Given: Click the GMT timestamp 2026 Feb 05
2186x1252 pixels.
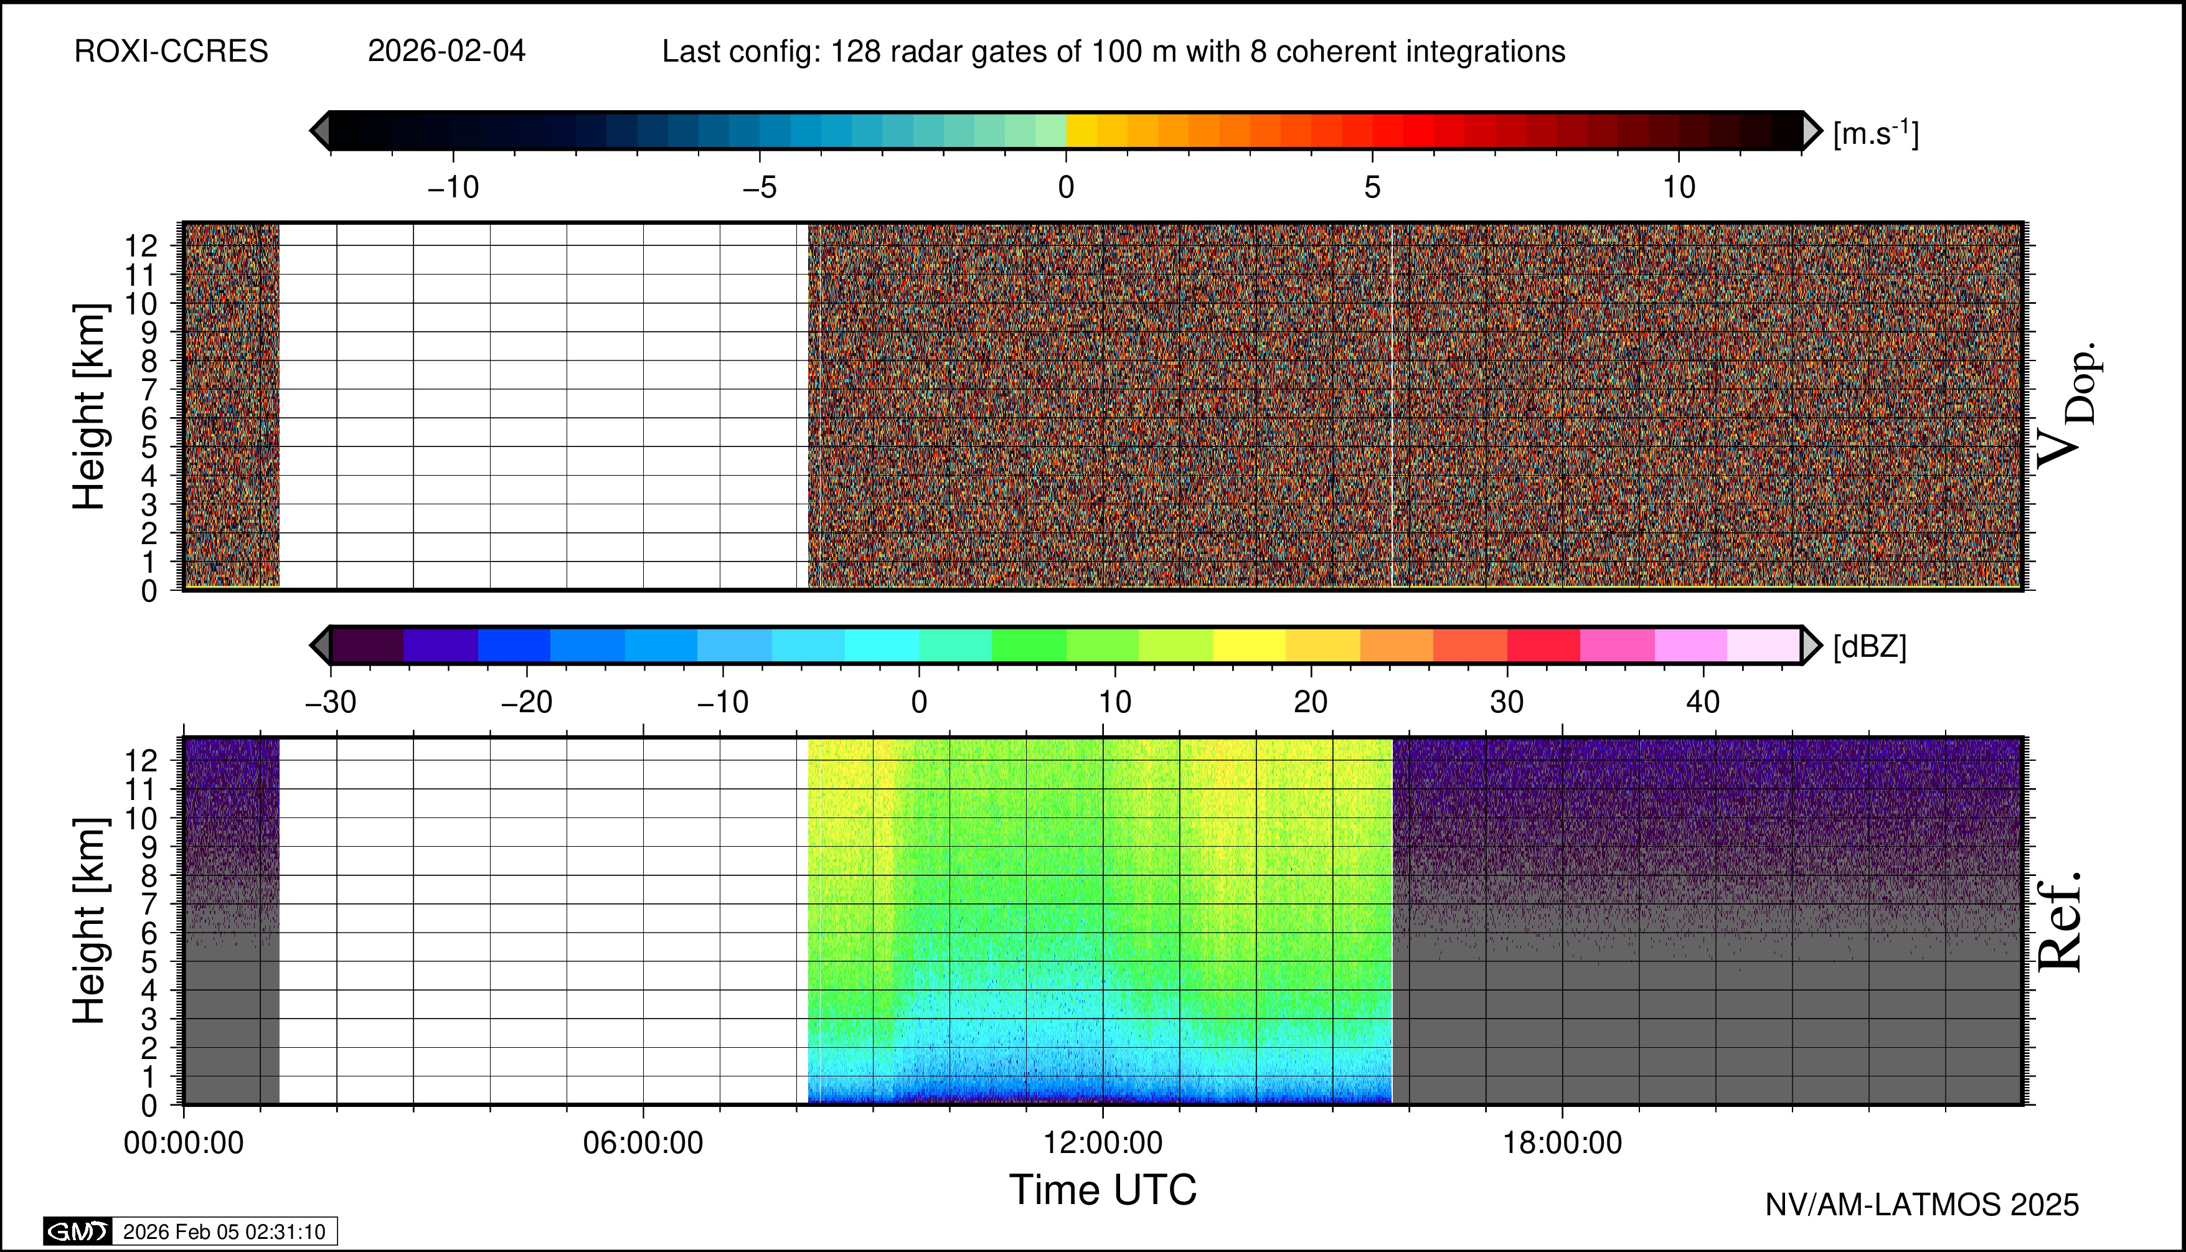Looking at the screenshot, I should (224, 1231).
